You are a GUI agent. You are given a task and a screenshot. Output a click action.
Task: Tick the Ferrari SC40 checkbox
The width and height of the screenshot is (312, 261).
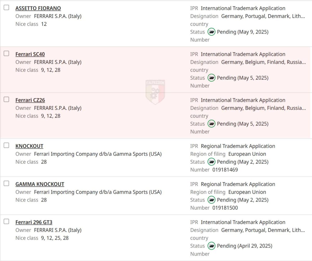(6, 54)
